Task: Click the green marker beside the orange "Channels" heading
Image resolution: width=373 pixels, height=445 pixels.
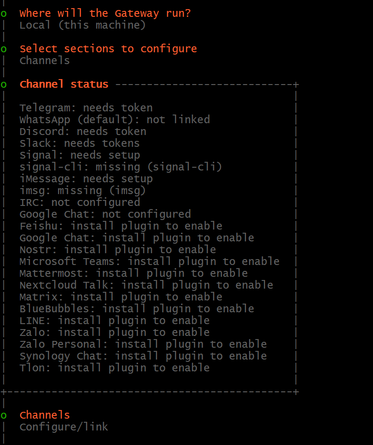Action: click(x=4, y=415)
